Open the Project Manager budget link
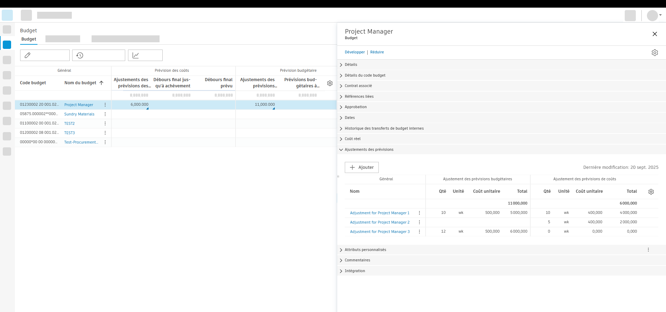Screen dimensions: 666x312 tap(79, 105)
